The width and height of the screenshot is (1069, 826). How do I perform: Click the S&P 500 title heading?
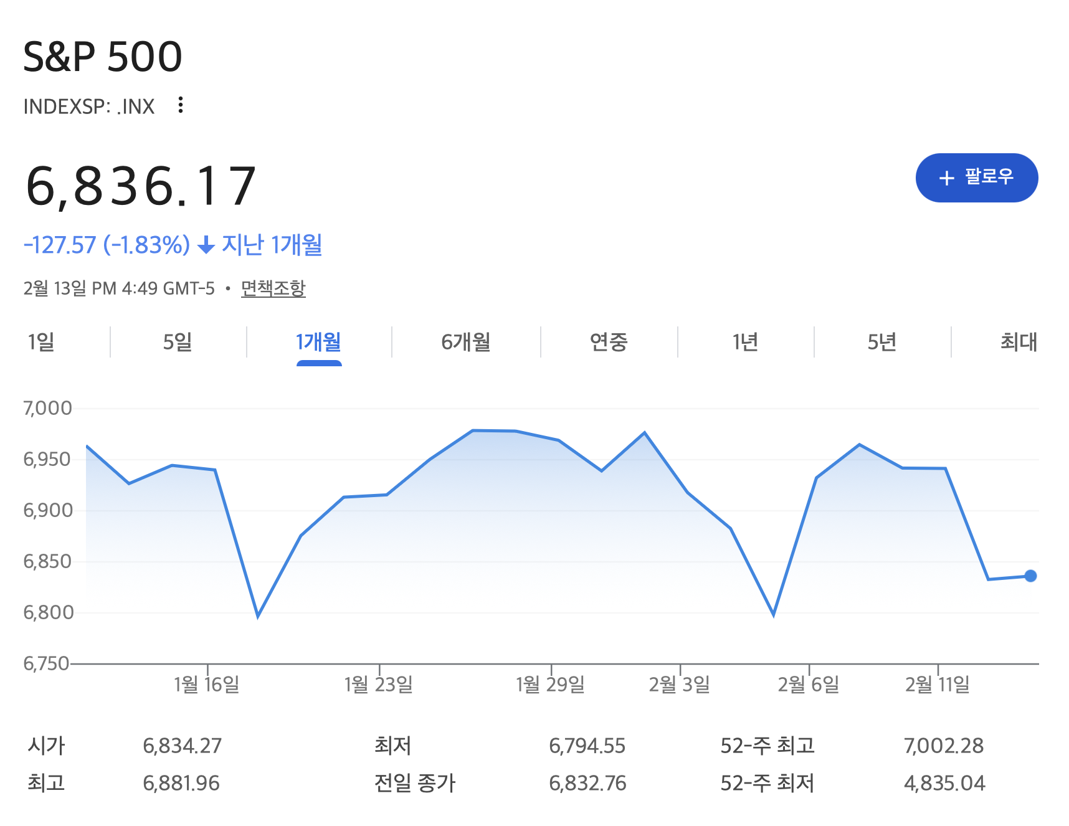(x=103, y=57)
